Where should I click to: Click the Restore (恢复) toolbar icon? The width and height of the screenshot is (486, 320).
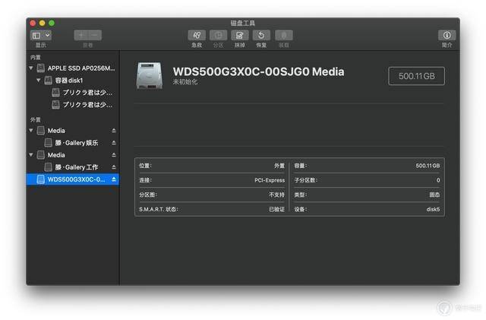point(261,35)
